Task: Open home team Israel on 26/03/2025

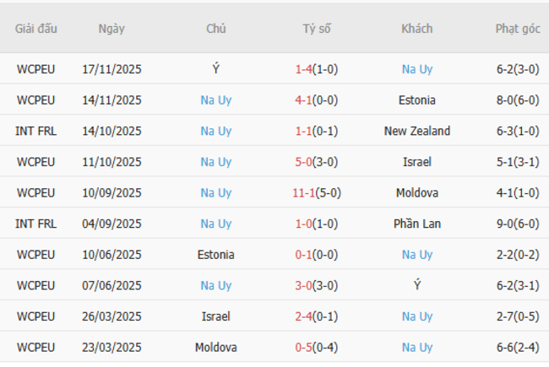Action: point(216,316)
